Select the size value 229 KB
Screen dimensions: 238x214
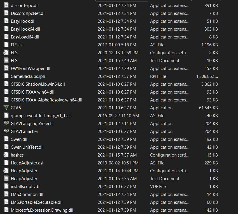click(211, 163)
